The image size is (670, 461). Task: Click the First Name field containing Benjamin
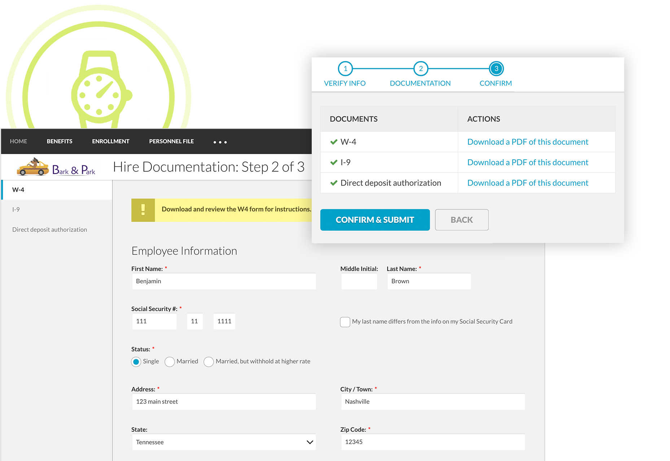point(224,281)
